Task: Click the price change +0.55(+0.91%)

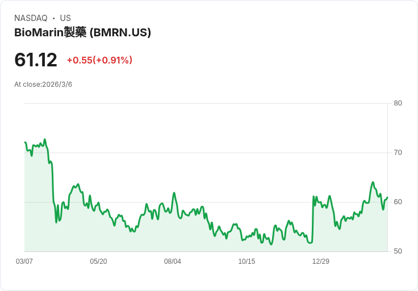Action: pos(99,60)
